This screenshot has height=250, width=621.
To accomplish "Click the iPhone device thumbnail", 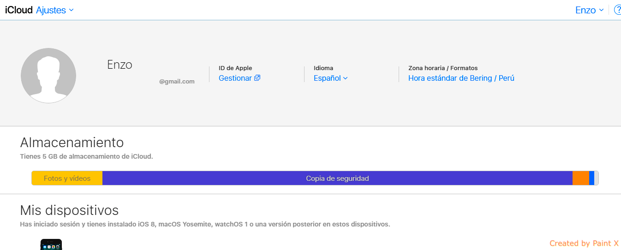I will pyautogui.click(x=51, y=244).
